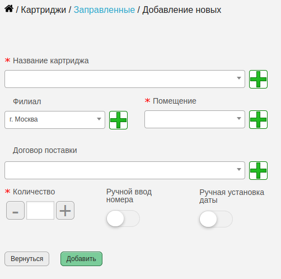281x279 pixels.
Task: Increase Количество with plus button
Action: coord(65,210)
